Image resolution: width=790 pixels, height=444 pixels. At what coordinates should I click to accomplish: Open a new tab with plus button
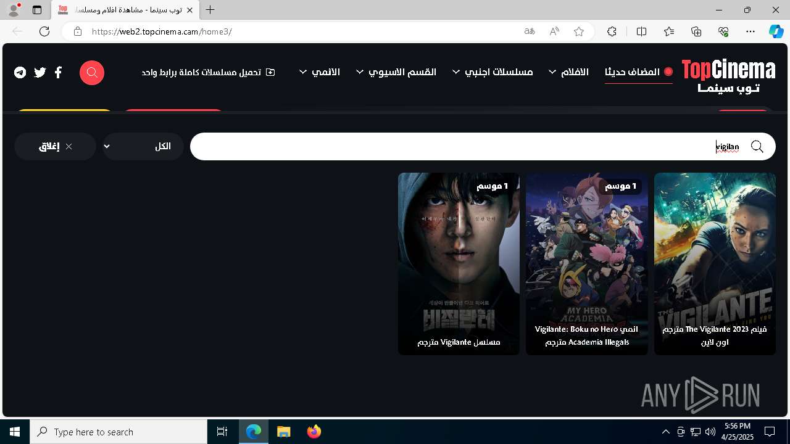[x=210, y=10]
